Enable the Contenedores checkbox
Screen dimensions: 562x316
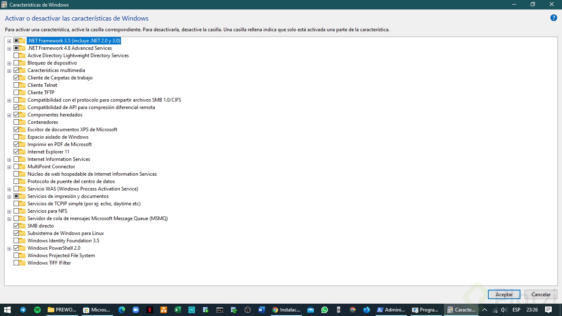(x=16, y=122)
